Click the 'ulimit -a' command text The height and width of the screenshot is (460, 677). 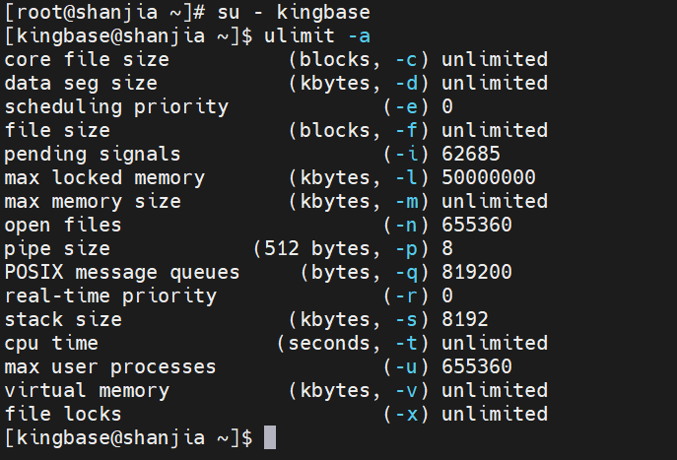pos(318,36)
